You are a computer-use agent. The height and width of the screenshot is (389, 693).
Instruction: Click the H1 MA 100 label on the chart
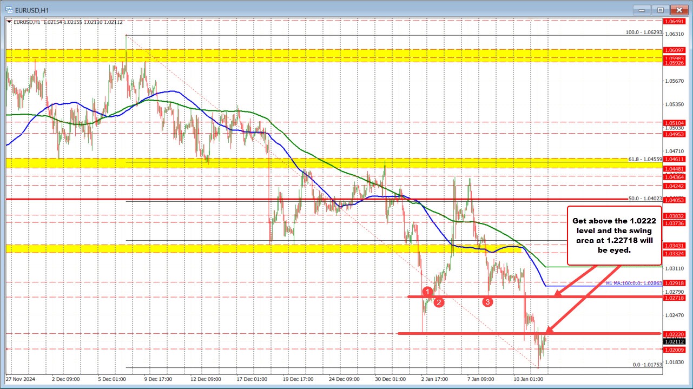point(633,282)
